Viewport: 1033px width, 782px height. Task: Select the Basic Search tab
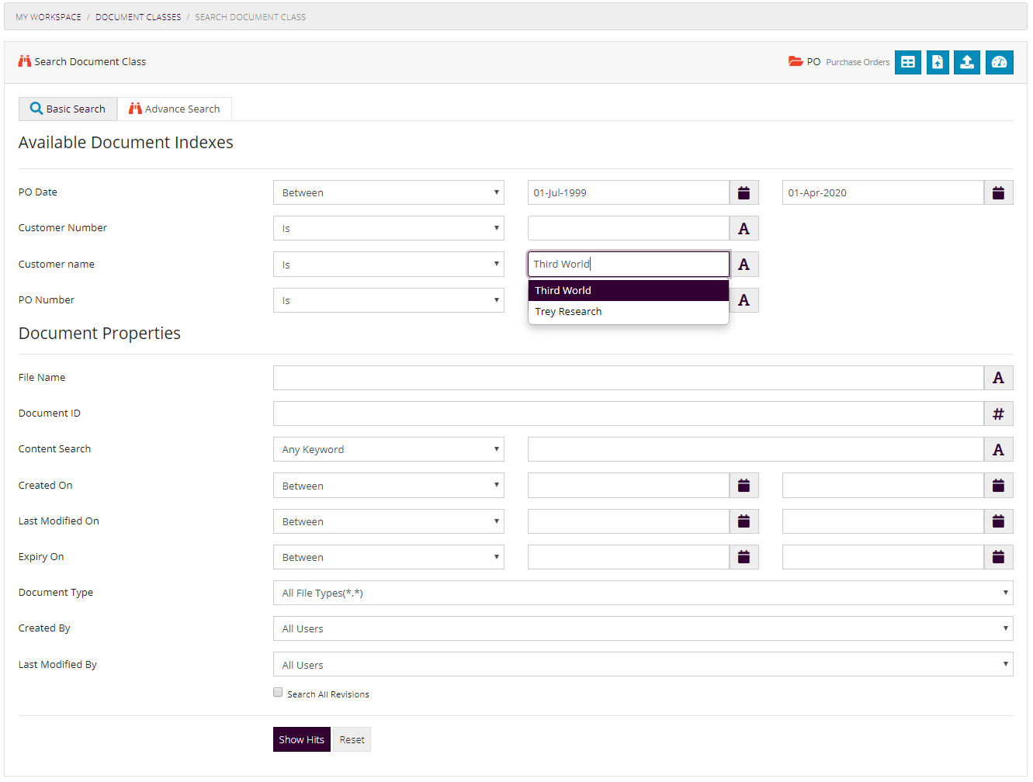(x=68, y=109)
